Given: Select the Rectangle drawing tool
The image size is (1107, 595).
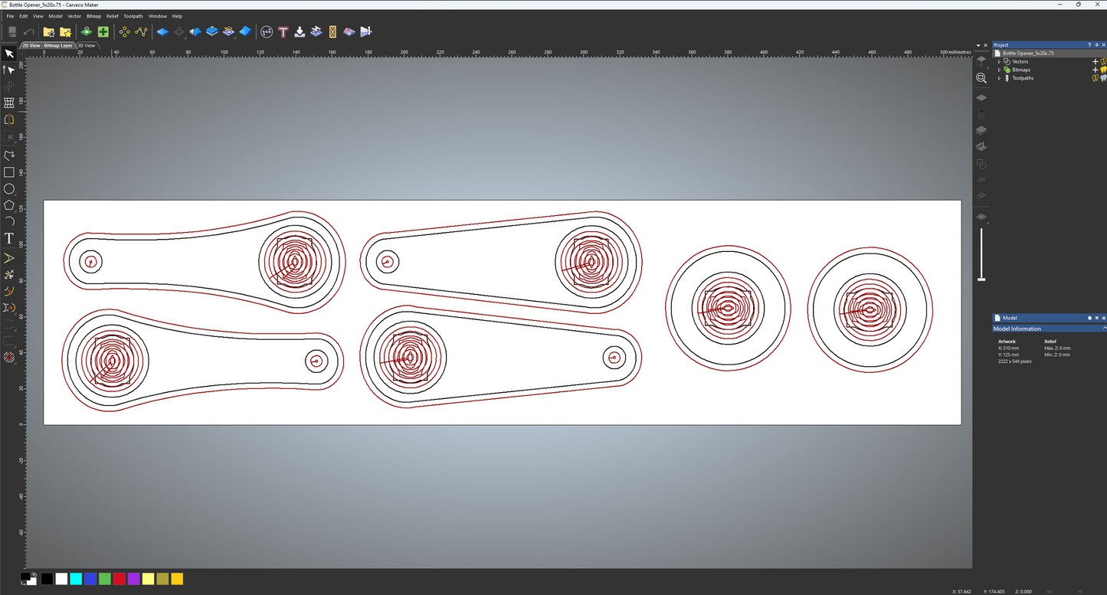Looking at the screenshot, I should pyautogui.click(x=9, y=172).
